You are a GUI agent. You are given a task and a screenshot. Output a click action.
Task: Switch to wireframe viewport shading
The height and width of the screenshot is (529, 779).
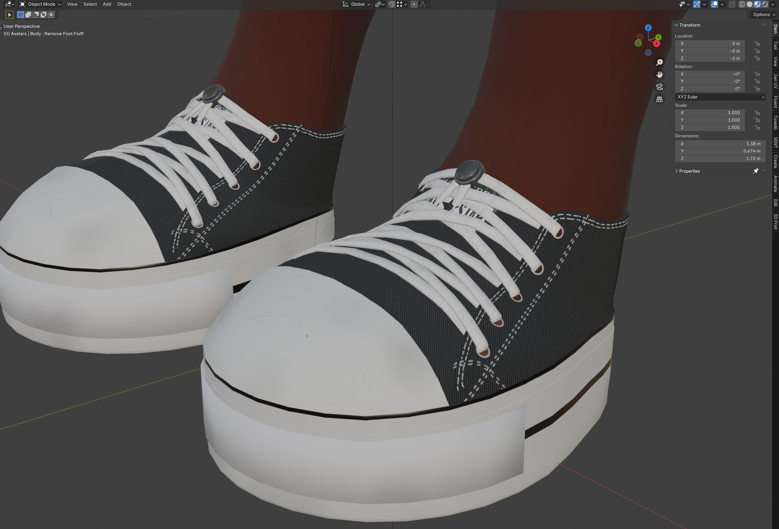point(742,4)
